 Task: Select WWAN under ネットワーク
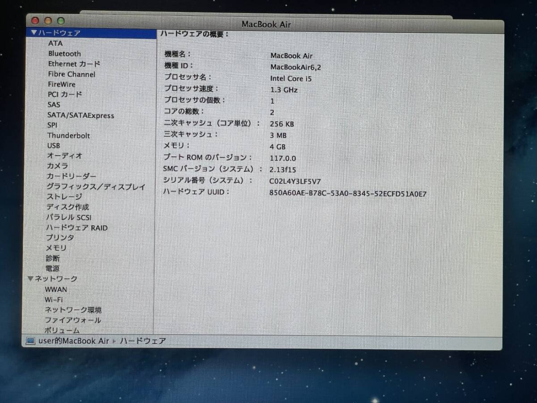click(x=55, y=289)
